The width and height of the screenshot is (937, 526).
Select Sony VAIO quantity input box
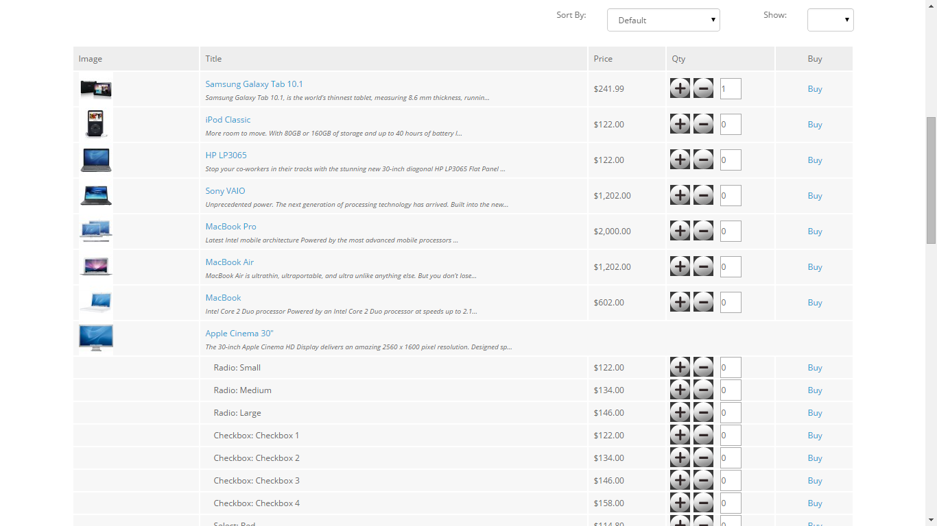pyautogui.click(x=731, y=195)
